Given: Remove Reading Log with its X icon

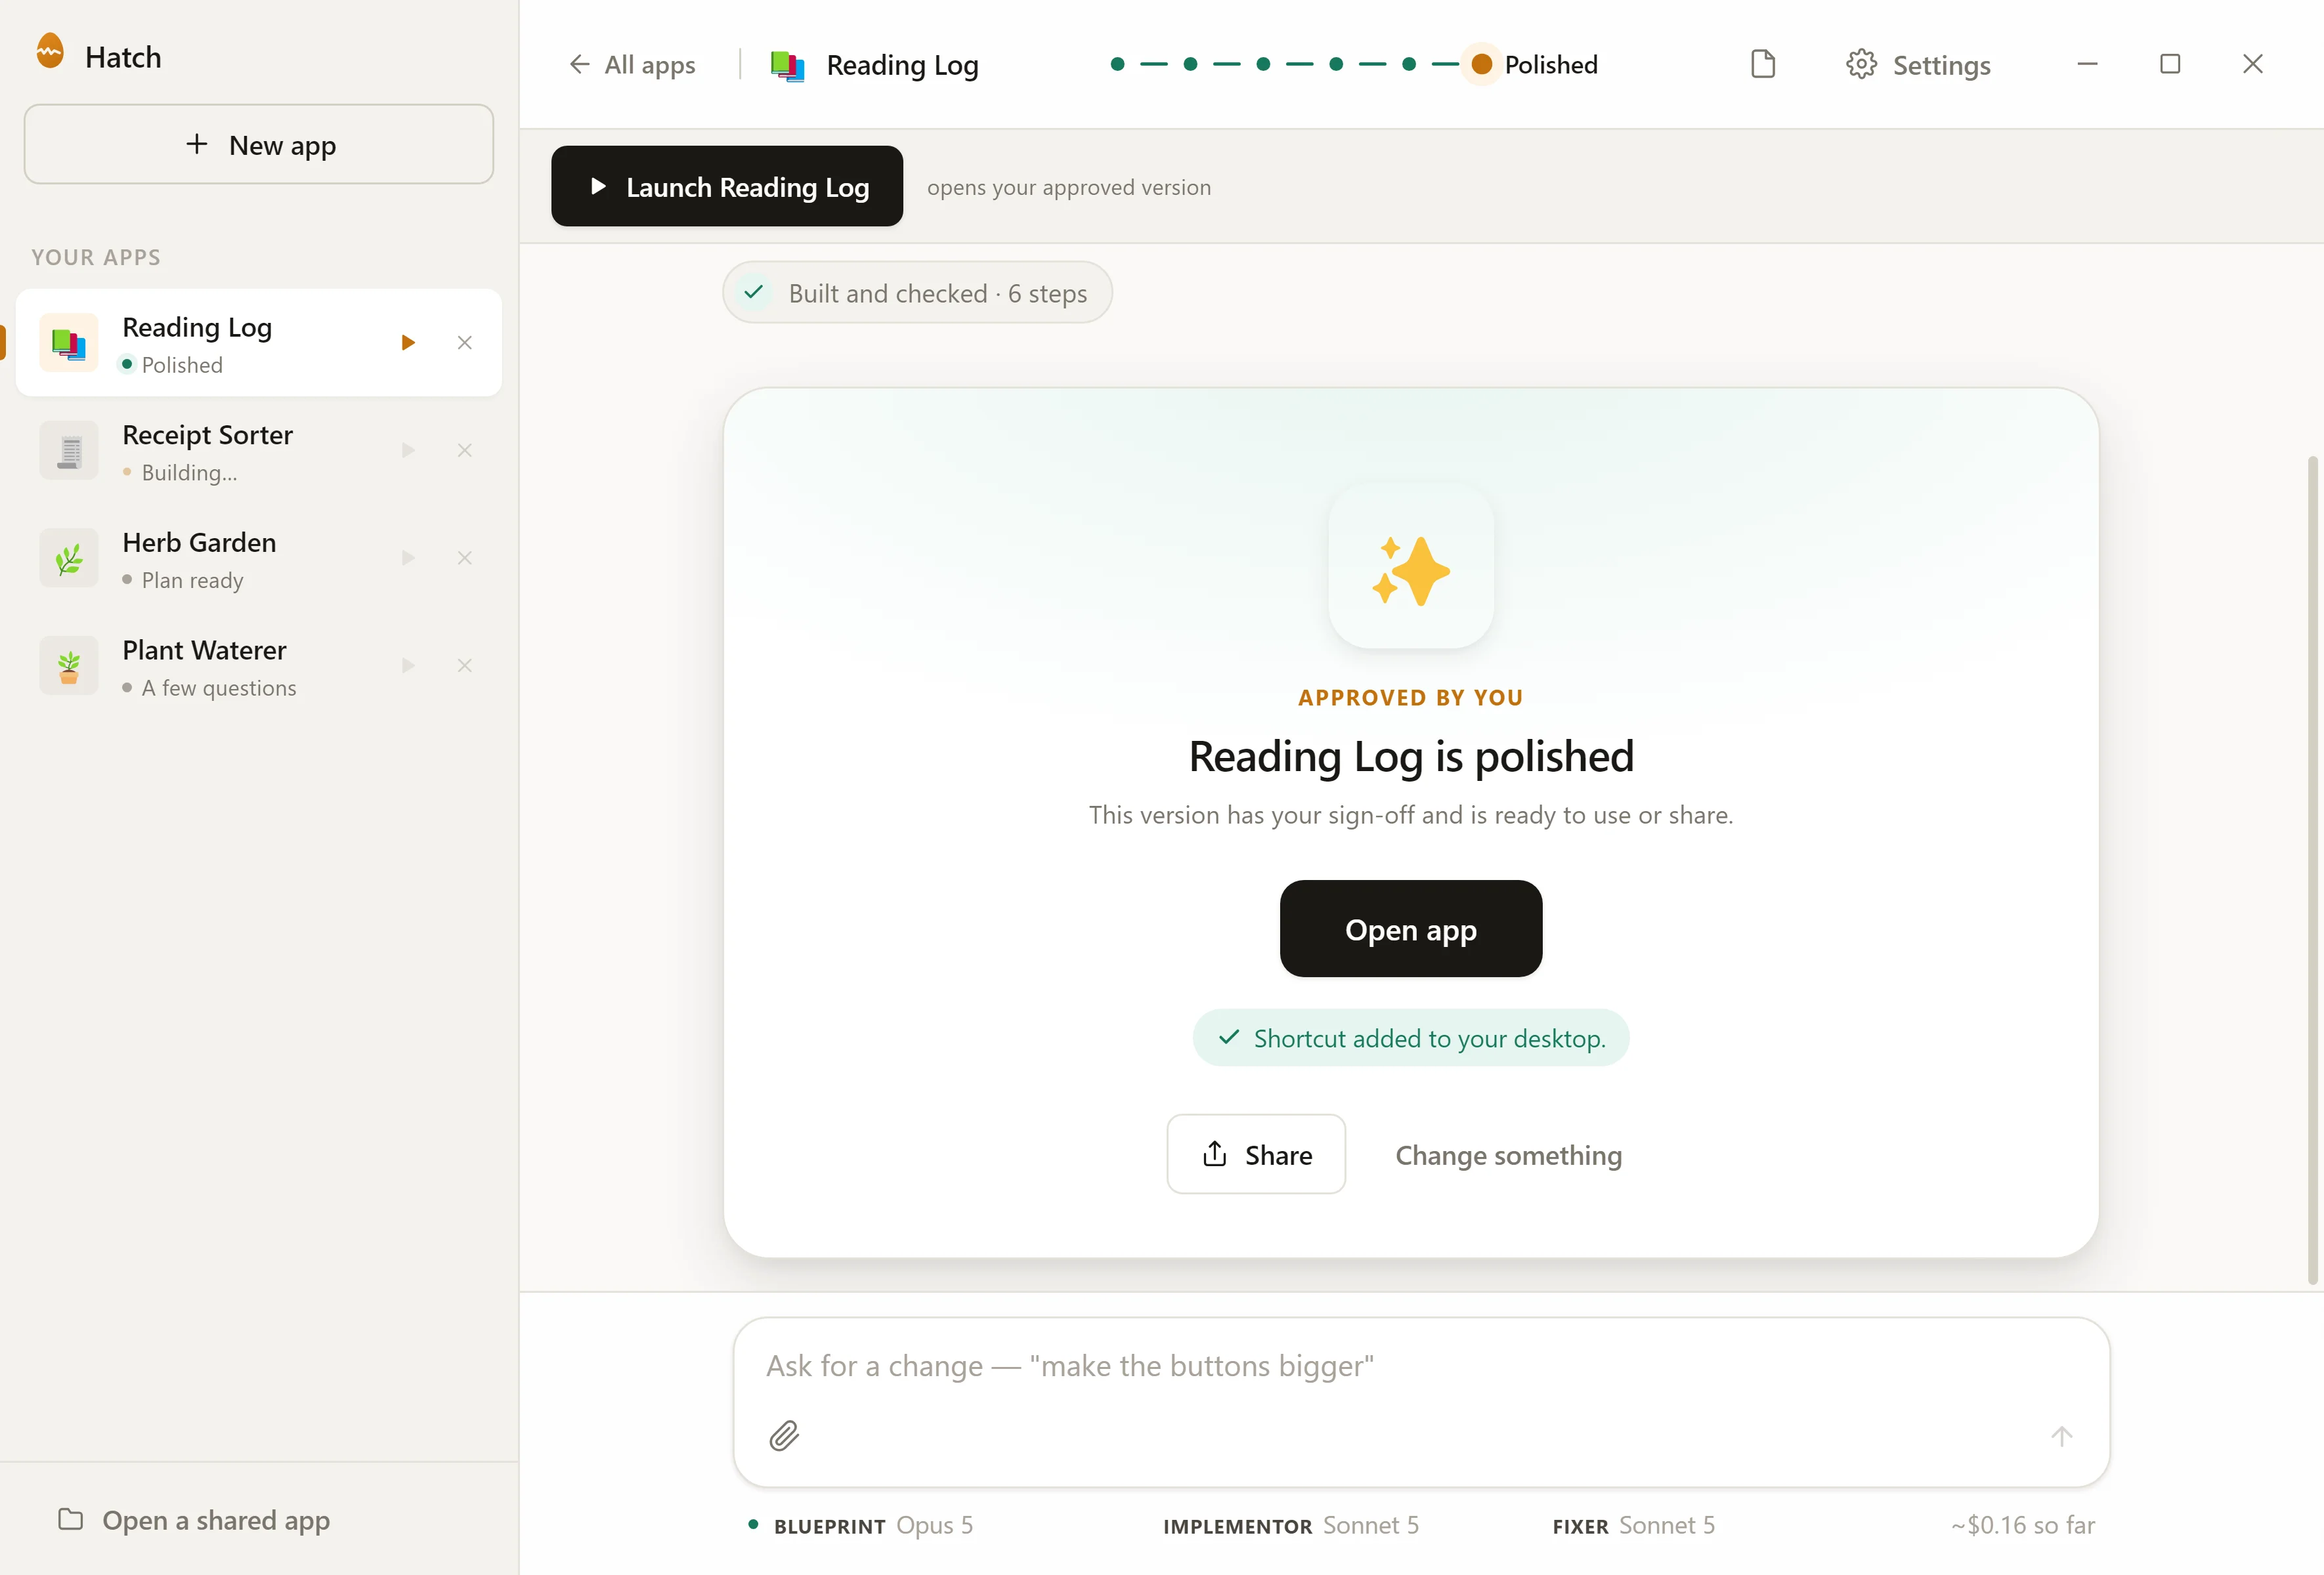Looking at the screenshot, I should 465,343.
